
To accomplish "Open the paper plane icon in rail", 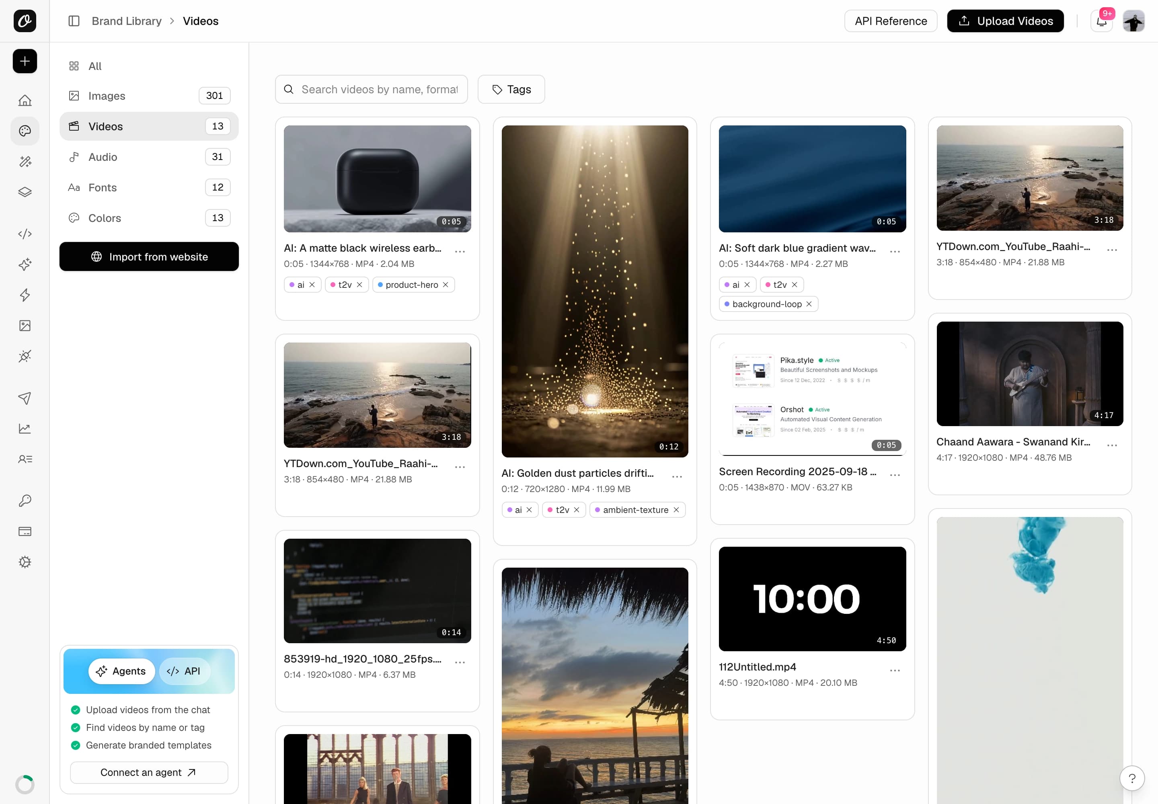I will click(x=25, y=398).
